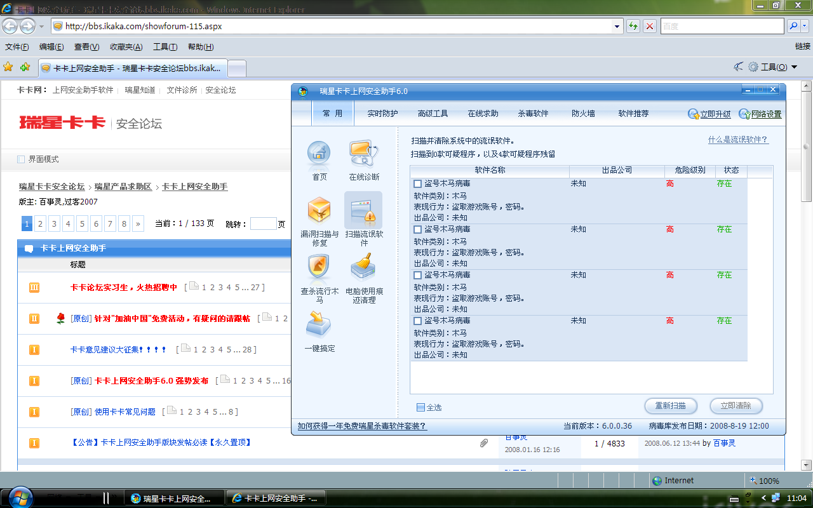813x508 pixels.
Task: Launch the 在线诊断 online diagnosis tool
Action: (364, 154)
